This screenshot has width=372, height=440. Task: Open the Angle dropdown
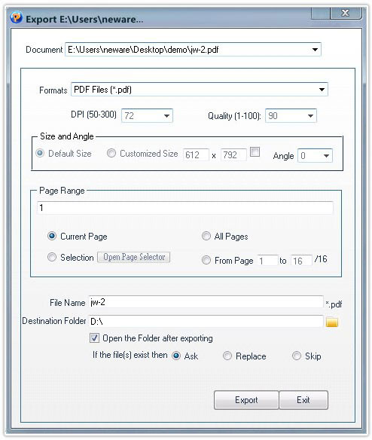[x=326, y=155]
